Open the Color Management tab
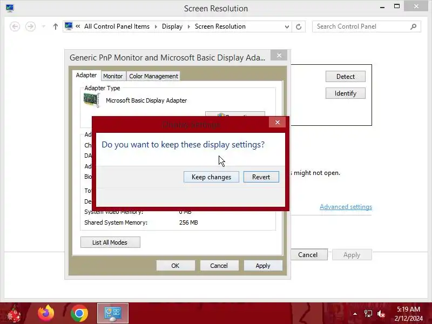This screenshot has width=432, height=324. point(153,76)
